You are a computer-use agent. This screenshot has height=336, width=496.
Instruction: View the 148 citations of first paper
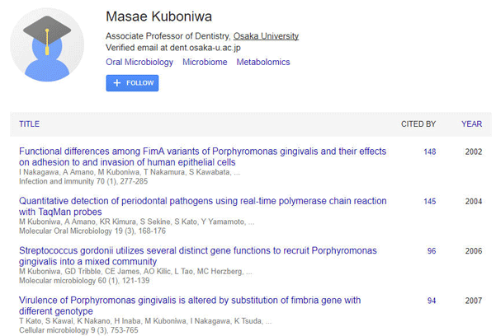pyautogui.click(x=430, y=152)
